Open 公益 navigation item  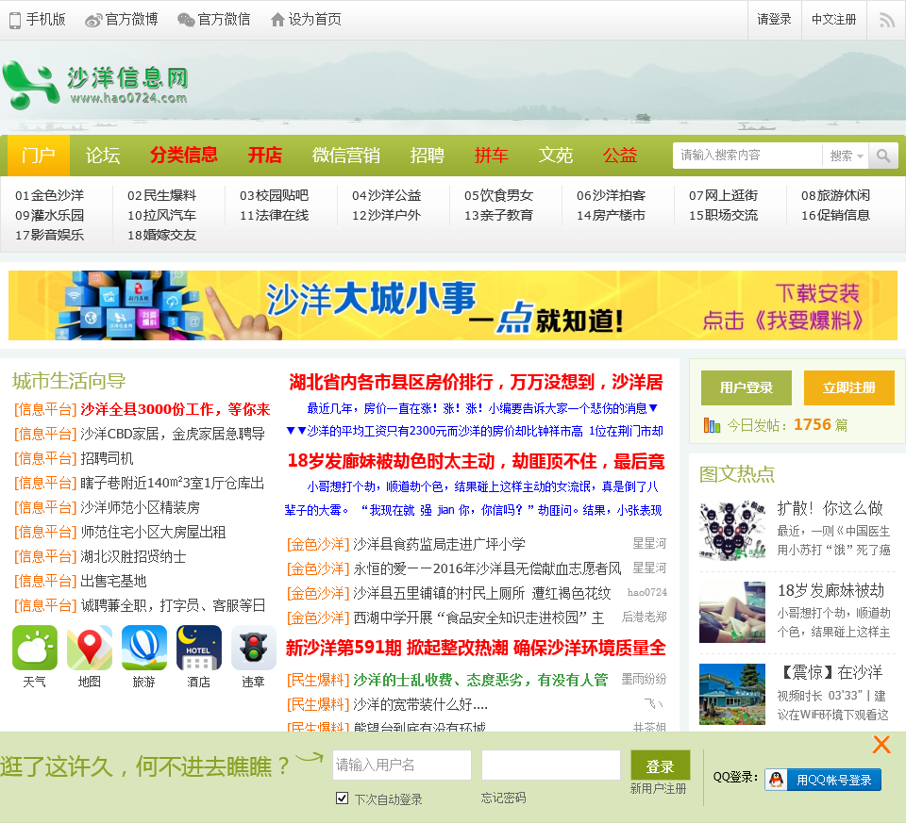(x=620, y=156)
